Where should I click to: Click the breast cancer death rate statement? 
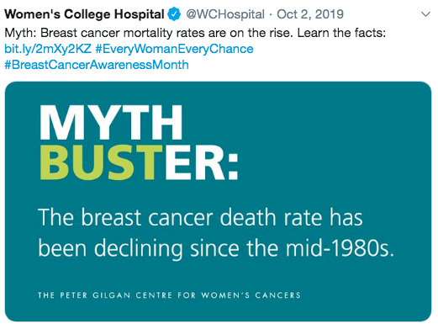pyautogui.click(x=216, y=233)
